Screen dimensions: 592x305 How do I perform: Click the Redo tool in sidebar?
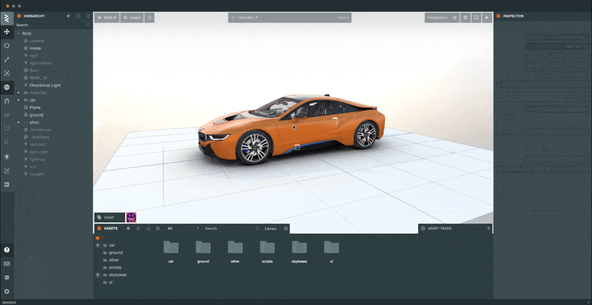pyautogui.click(x=7, y=143)
